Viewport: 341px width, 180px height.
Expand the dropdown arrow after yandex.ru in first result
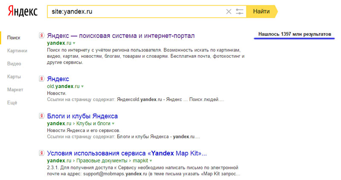pos(74,43)
